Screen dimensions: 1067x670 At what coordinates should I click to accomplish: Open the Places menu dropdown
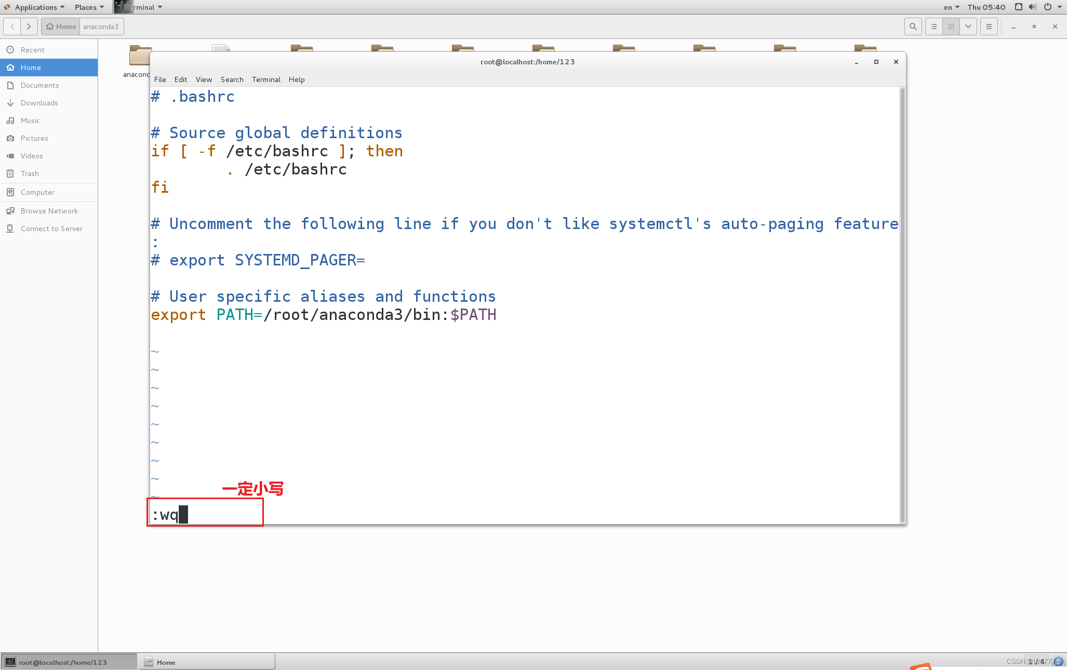point(89,7)
